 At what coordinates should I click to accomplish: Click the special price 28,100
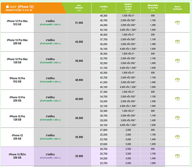(104, 125)
